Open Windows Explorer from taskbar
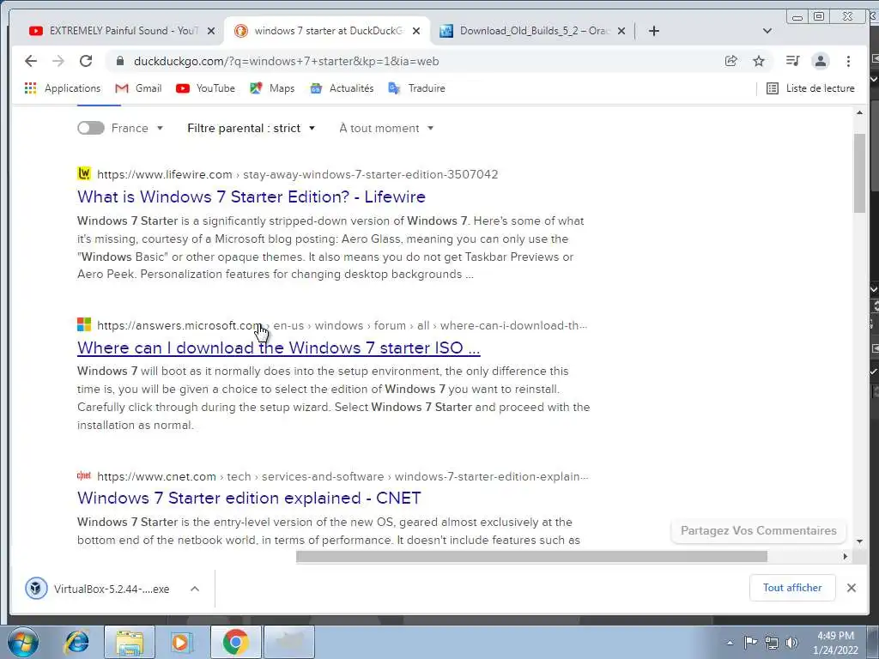This screenshot has height=659, width=879. pos(130,642)
